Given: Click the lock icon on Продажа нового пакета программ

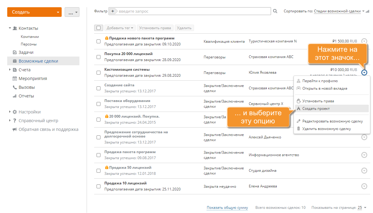Looking at the screenshot, I should pyautogui.click(x=106, y=38).
